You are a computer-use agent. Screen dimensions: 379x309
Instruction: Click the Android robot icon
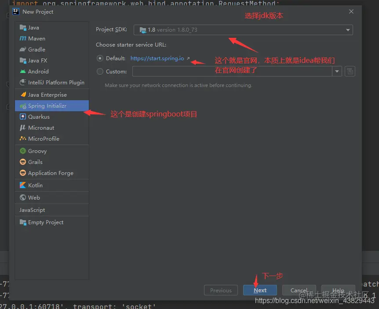[x=23, y=72]
